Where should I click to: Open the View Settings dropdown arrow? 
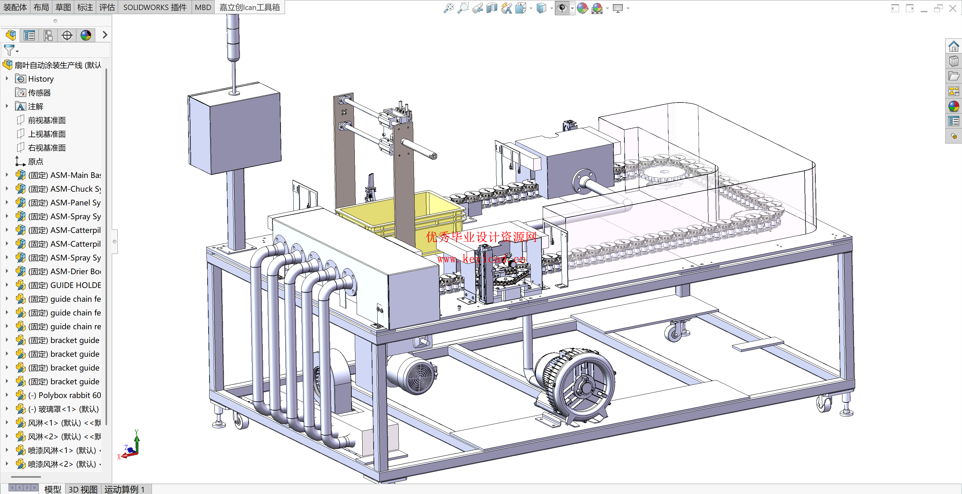[x=628, y=8]
